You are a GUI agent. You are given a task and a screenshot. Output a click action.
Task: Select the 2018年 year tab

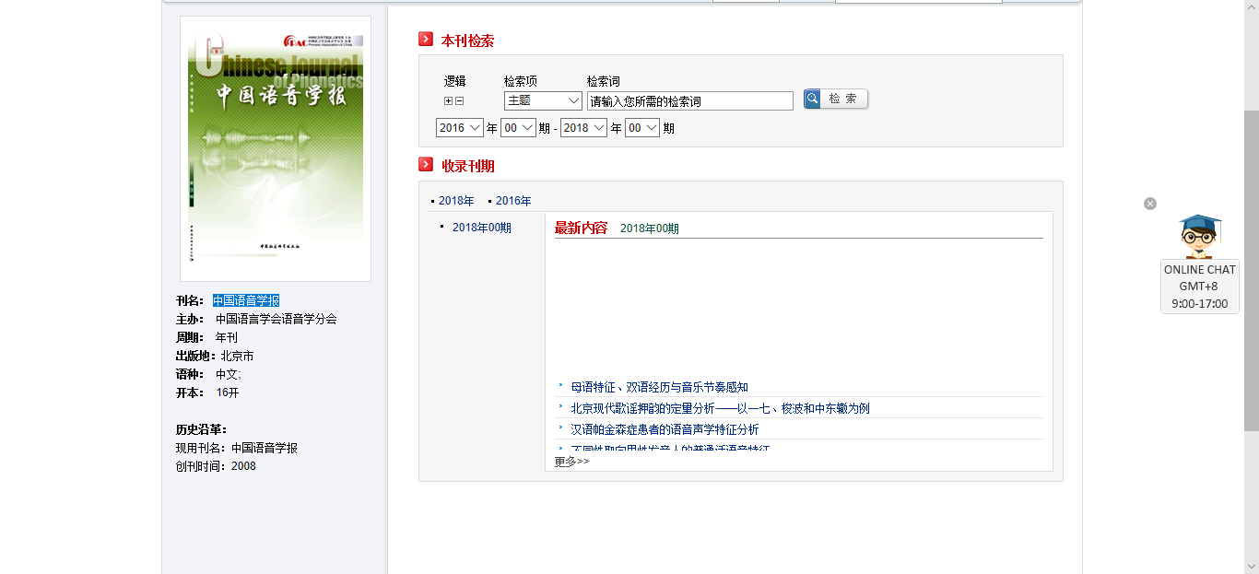pyautogui.click(x=456, y=201)
